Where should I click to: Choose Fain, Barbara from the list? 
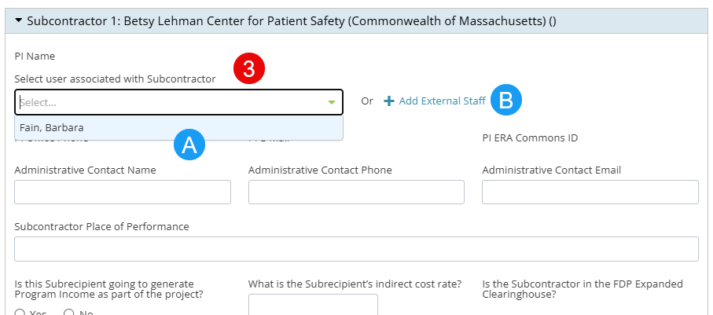(x=178, y=128)
